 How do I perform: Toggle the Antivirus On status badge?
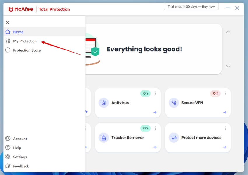click(145, 93)
